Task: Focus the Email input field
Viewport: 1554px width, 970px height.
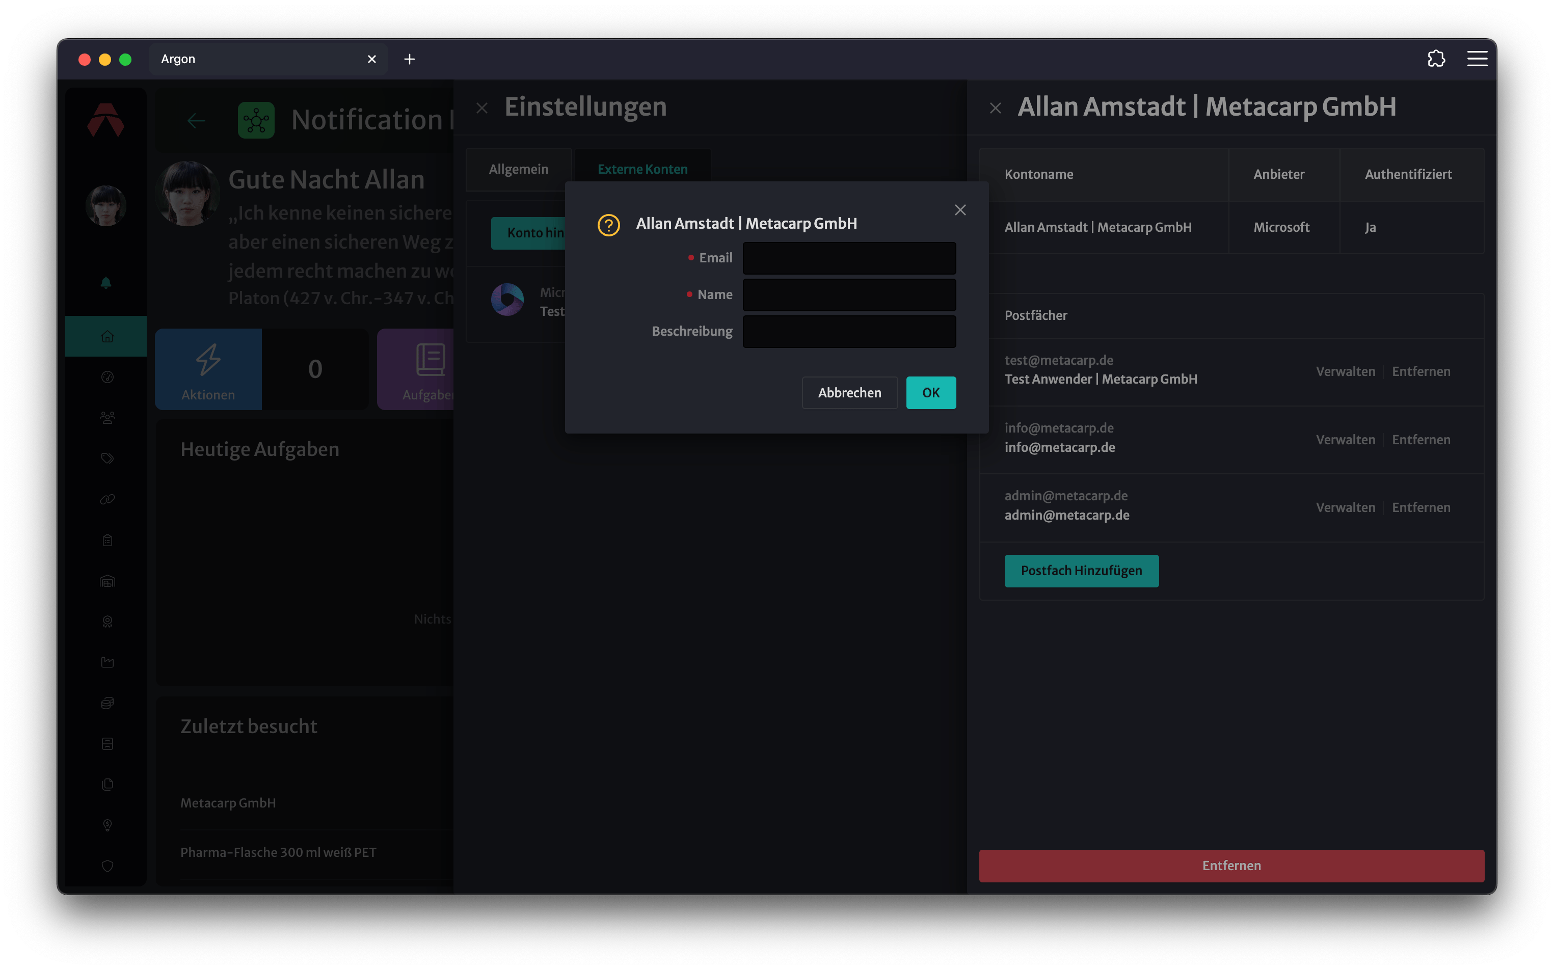Action: coord(849,258)
